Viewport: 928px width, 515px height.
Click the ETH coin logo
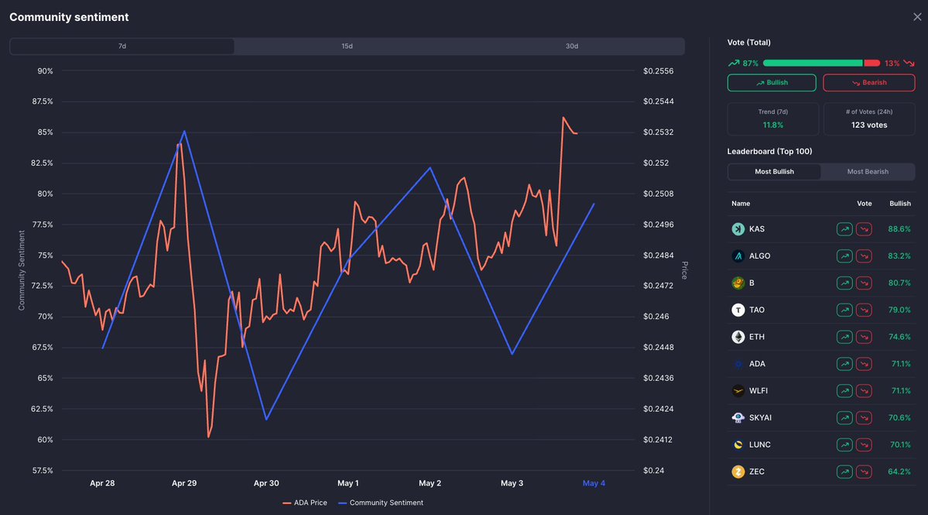738,337
